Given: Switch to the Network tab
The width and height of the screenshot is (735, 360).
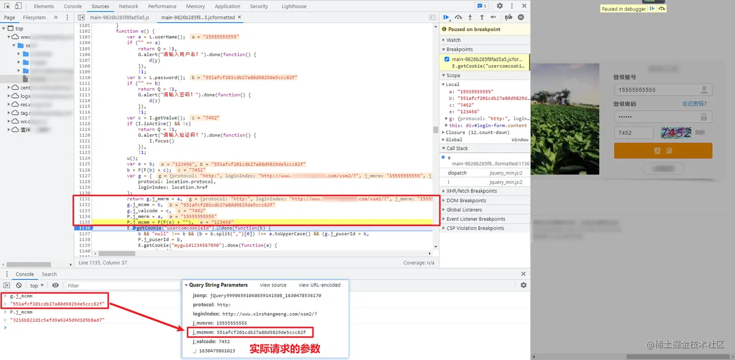Looking at the screenshot, I should point(129,6).
